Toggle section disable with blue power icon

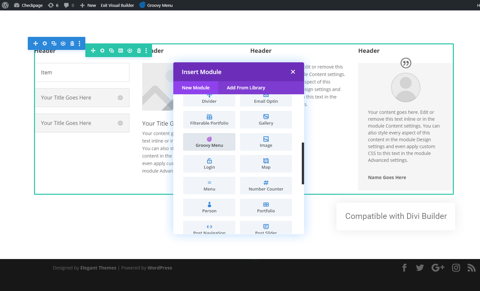coord(63,43)
